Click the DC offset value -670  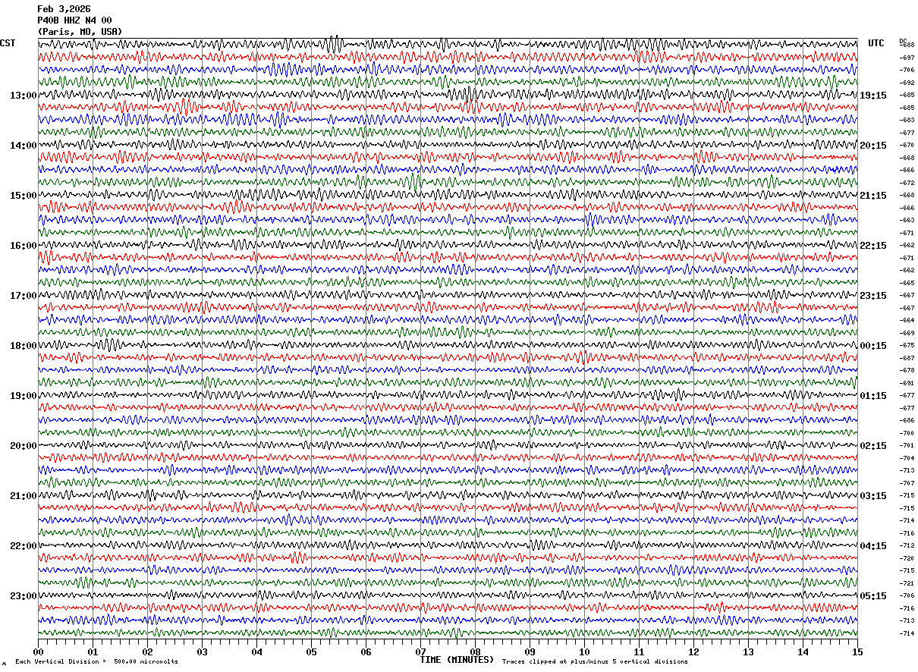(x=907, y=145)
